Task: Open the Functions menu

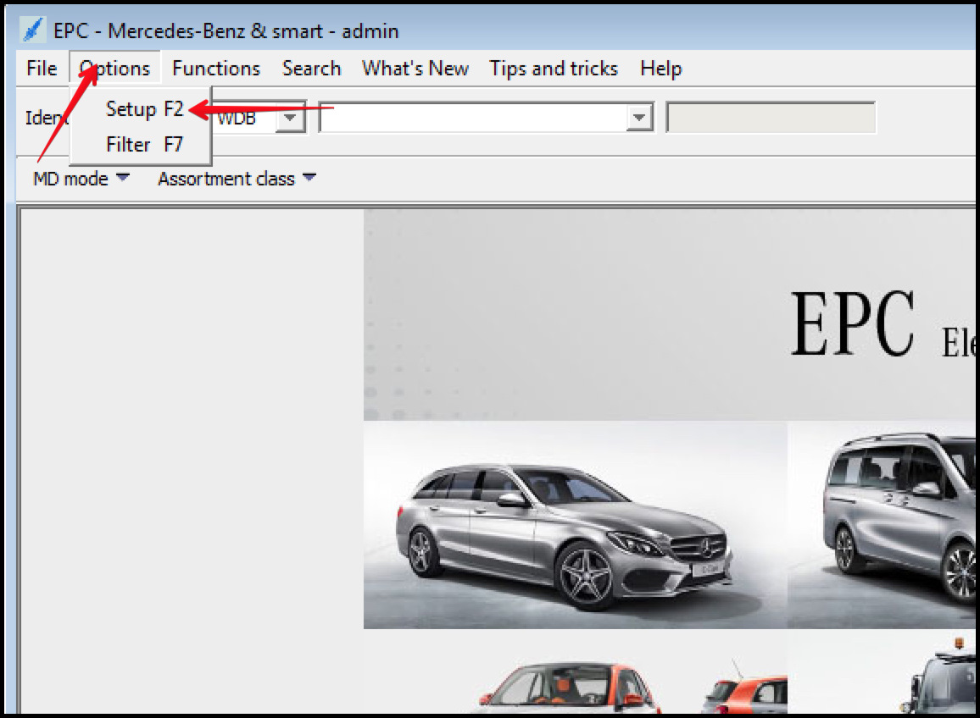Action: [x=216, y=68]
